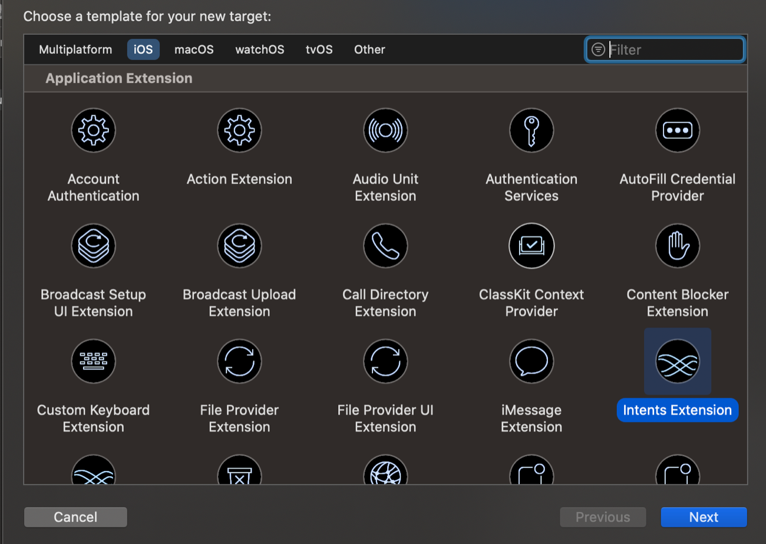Select the Intents Extension wave icon
Image resolution: width=766 pixels, height=544 pixels.
pos(678,361)
